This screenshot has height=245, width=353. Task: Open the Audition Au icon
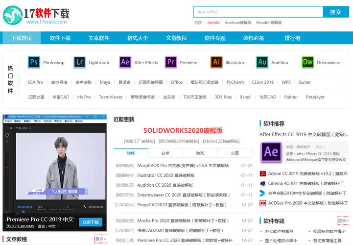pos(262,62)
